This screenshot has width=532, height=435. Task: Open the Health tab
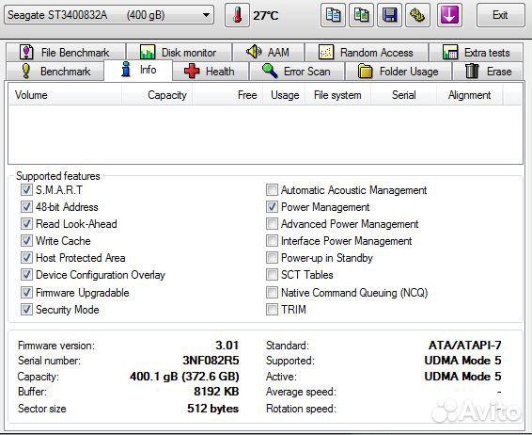point(211,72)
